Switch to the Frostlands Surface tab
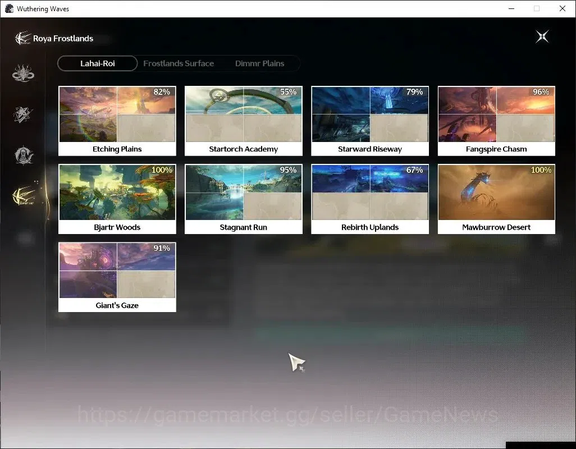576x449 pixels. click(179, 63)
